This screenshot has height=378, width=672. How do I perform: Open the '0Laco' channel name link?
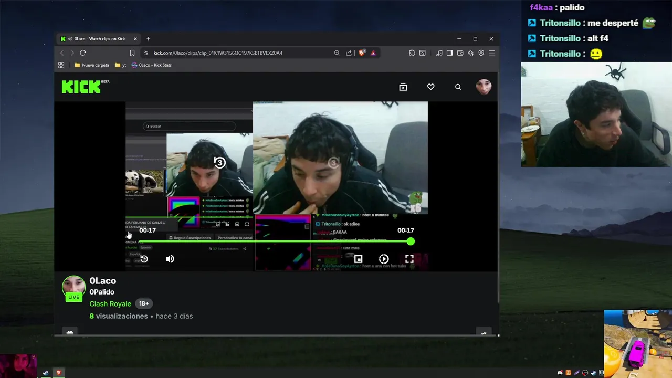pyautogui.click(x=103, y=281)
